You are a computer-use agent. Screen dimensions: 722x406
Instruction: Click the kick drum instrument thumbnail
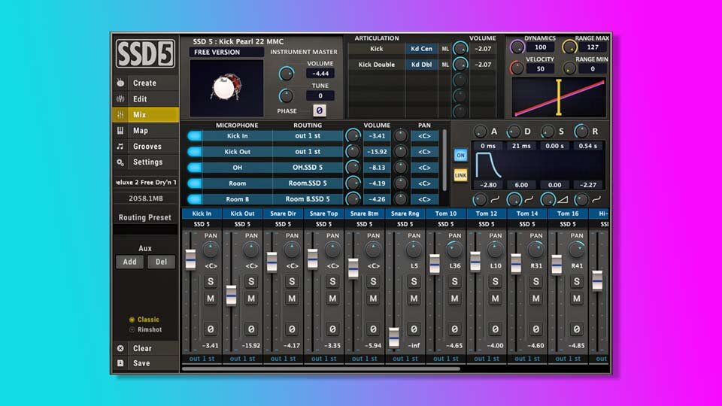tap(226, 87)
